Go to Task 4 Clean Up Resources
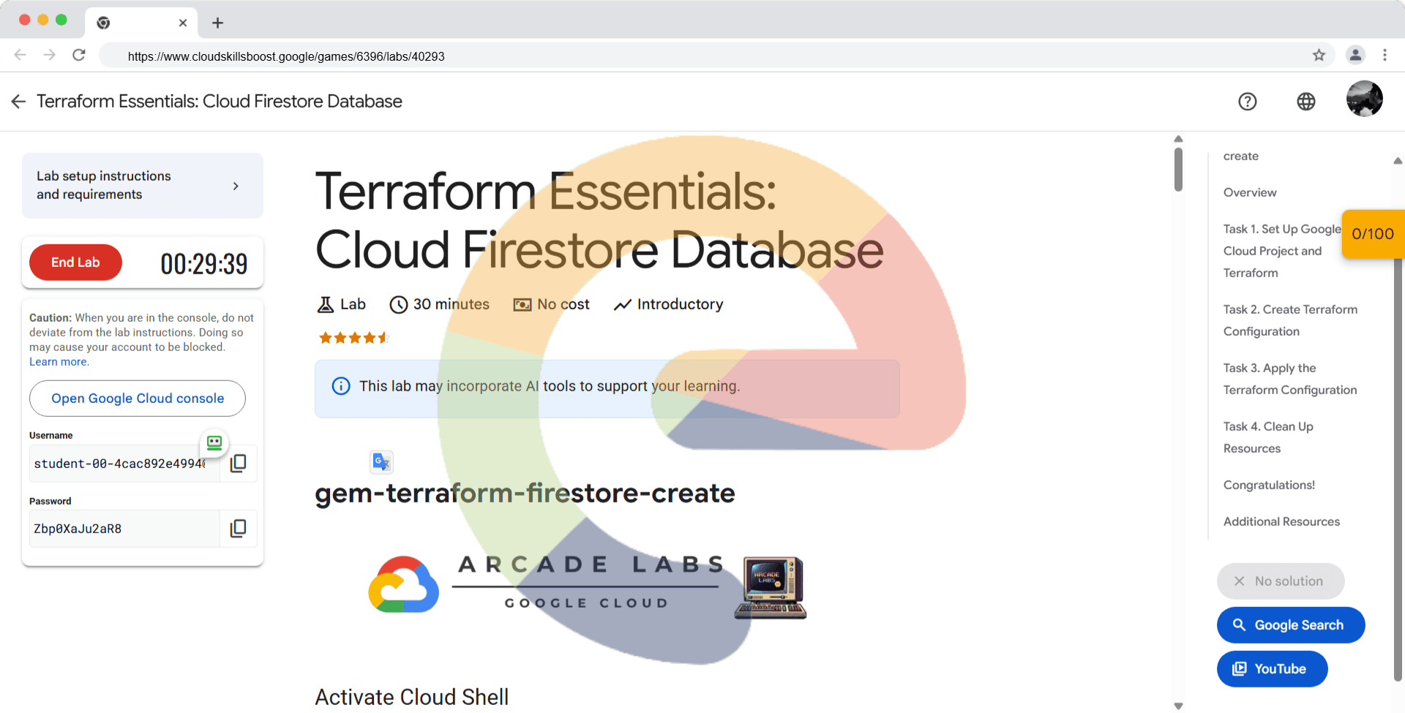Image resolution: width=1405 pixels, height=713 pixels. (x=1268, y=437)
